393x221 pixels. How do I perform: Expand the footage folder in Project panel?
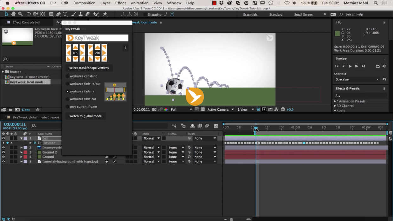click(x=3, y=72)
